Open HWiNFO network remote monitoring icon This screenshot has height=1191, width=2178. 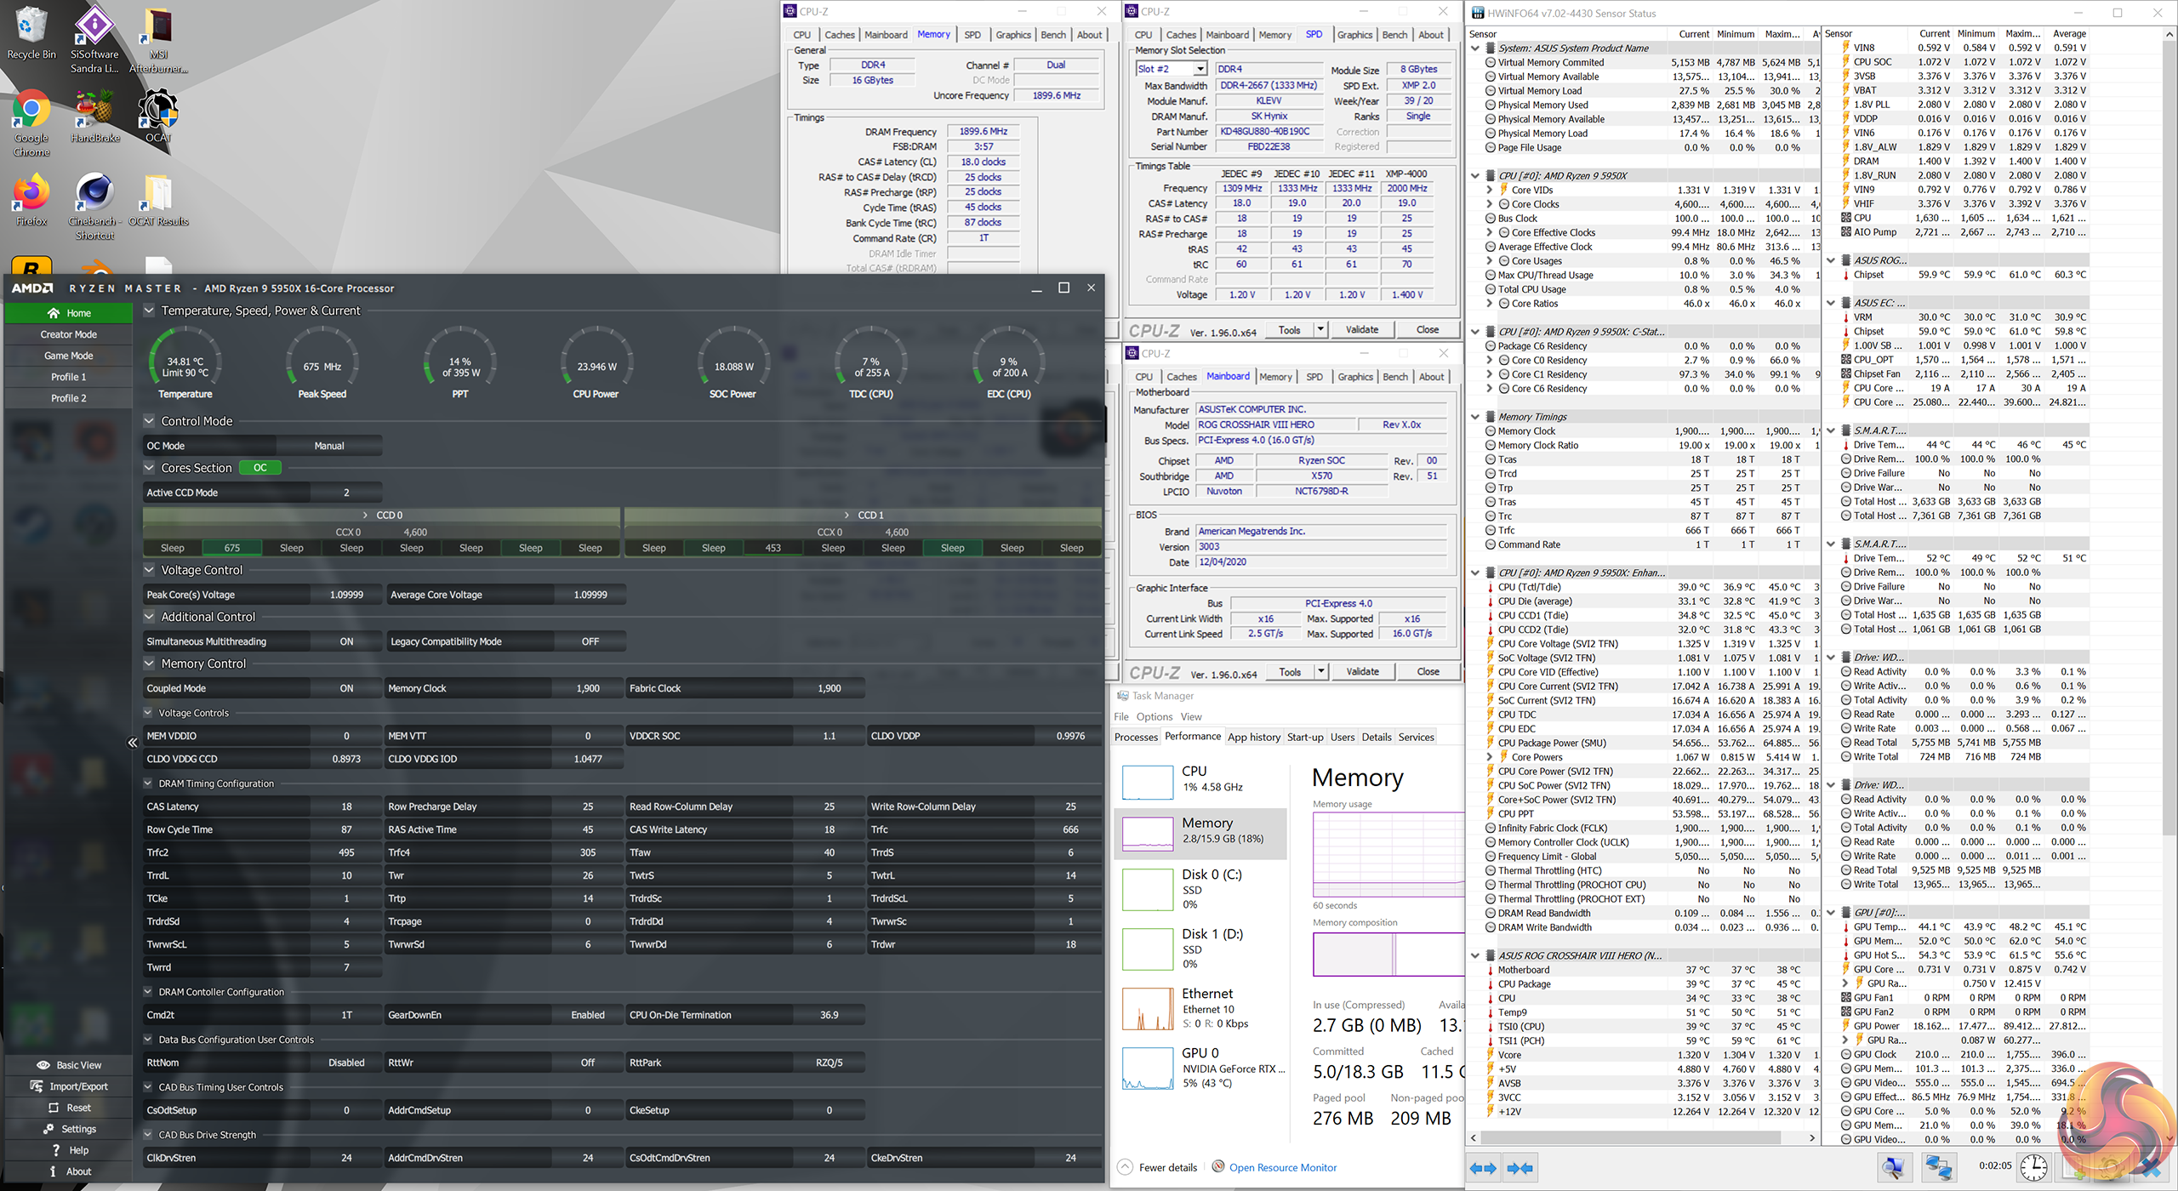(1938, 1167)
